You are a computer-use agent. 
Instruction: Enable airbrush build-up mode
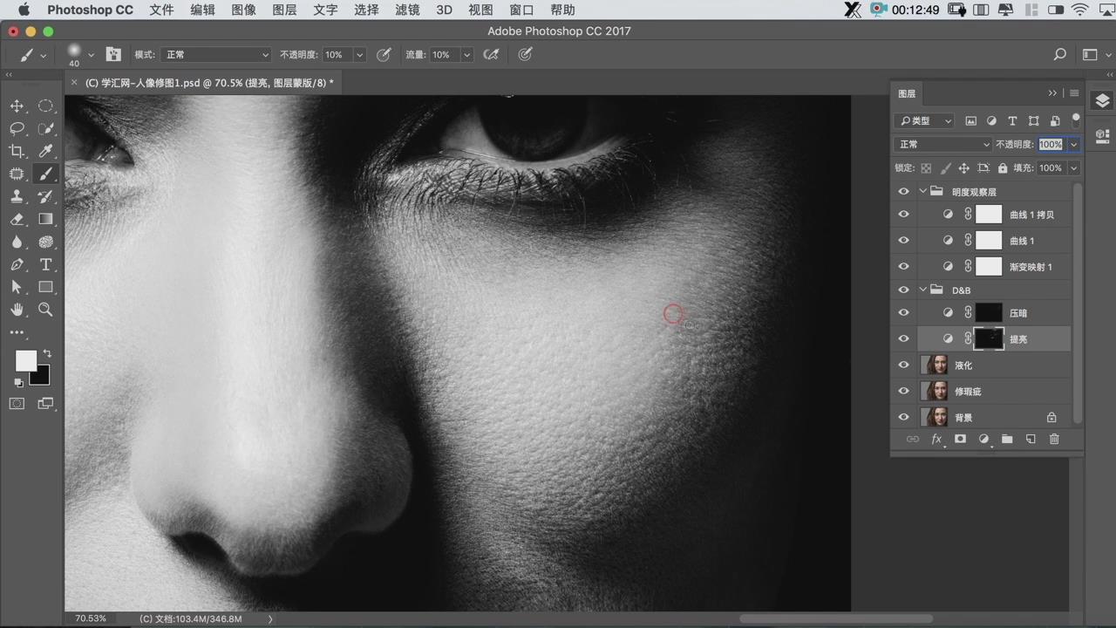[x=491, y=54]
